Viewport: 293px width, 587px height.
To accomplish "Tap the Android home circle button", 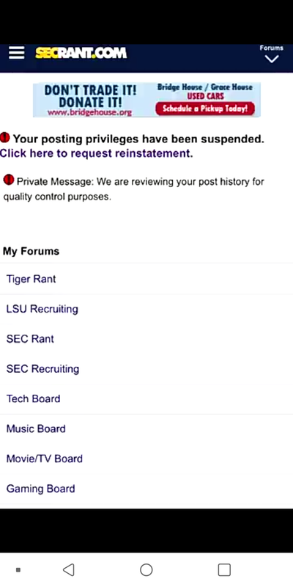I will click(x=146, y=569).
